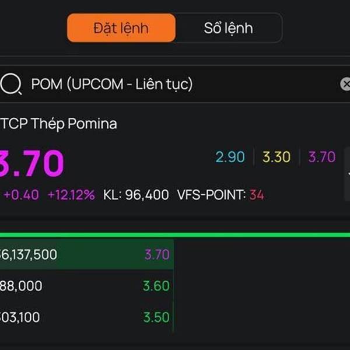Click the green buy-sell ratio bar

pyautogui.click(x=175, y=235)
